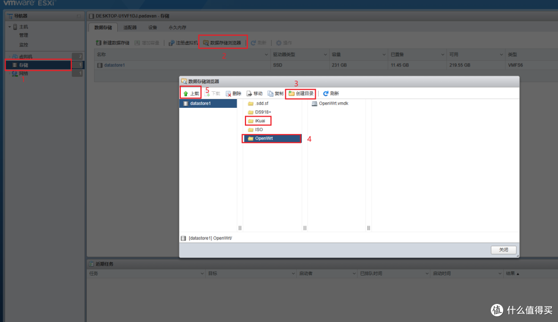558x322 pixels.
Task: Select the iKuai folder
Action: point(259,121)
